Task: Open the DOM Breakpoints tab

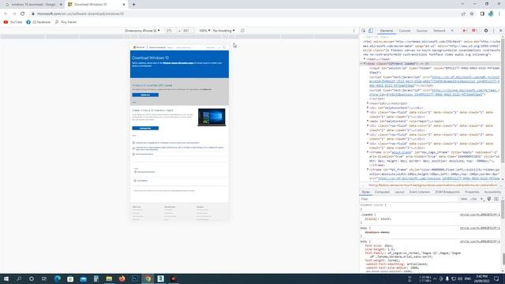Action: pyautogui.click(x=447, y=192)
